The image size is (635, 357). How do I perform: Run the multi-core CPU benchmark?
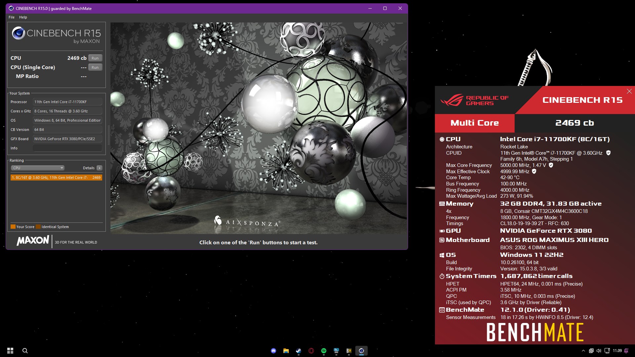point(95,58)
